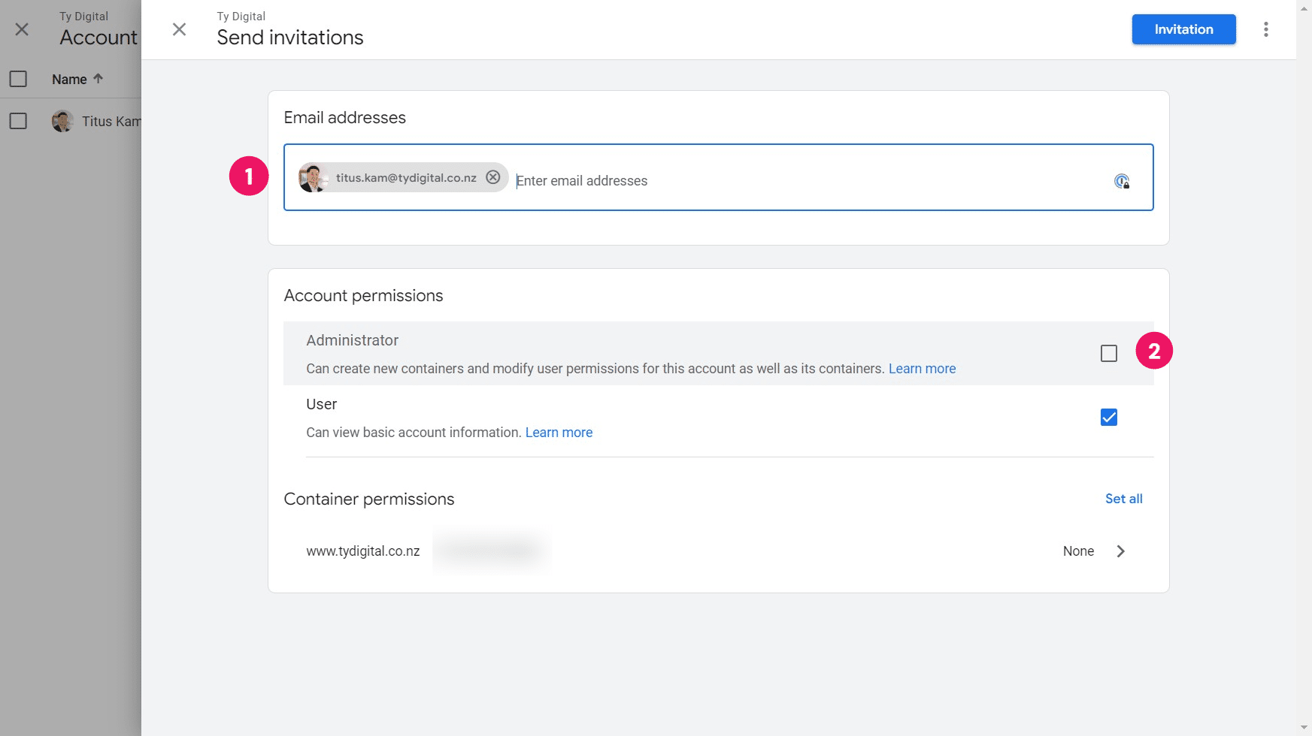This screenshot has height=736, width=1312.
Task: Click Titus Kam's profile avatar in user list
Action: [62, 120]
